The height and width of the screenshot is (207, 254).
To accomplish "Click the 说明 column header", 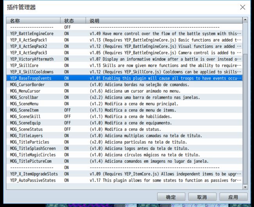I will coord(164,21).
